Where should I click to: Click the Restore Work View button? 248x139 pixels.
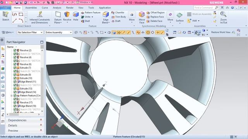(221, 32)
